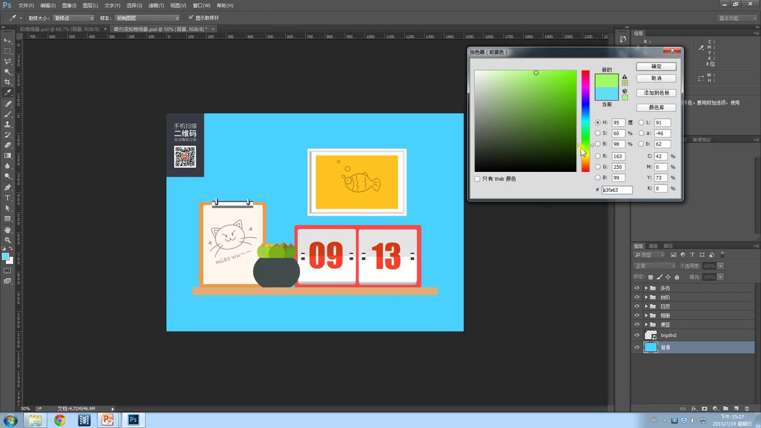Click inside the green saturation-brightness color field
Viewport: 761px width, 428px height.
point(525,121)
